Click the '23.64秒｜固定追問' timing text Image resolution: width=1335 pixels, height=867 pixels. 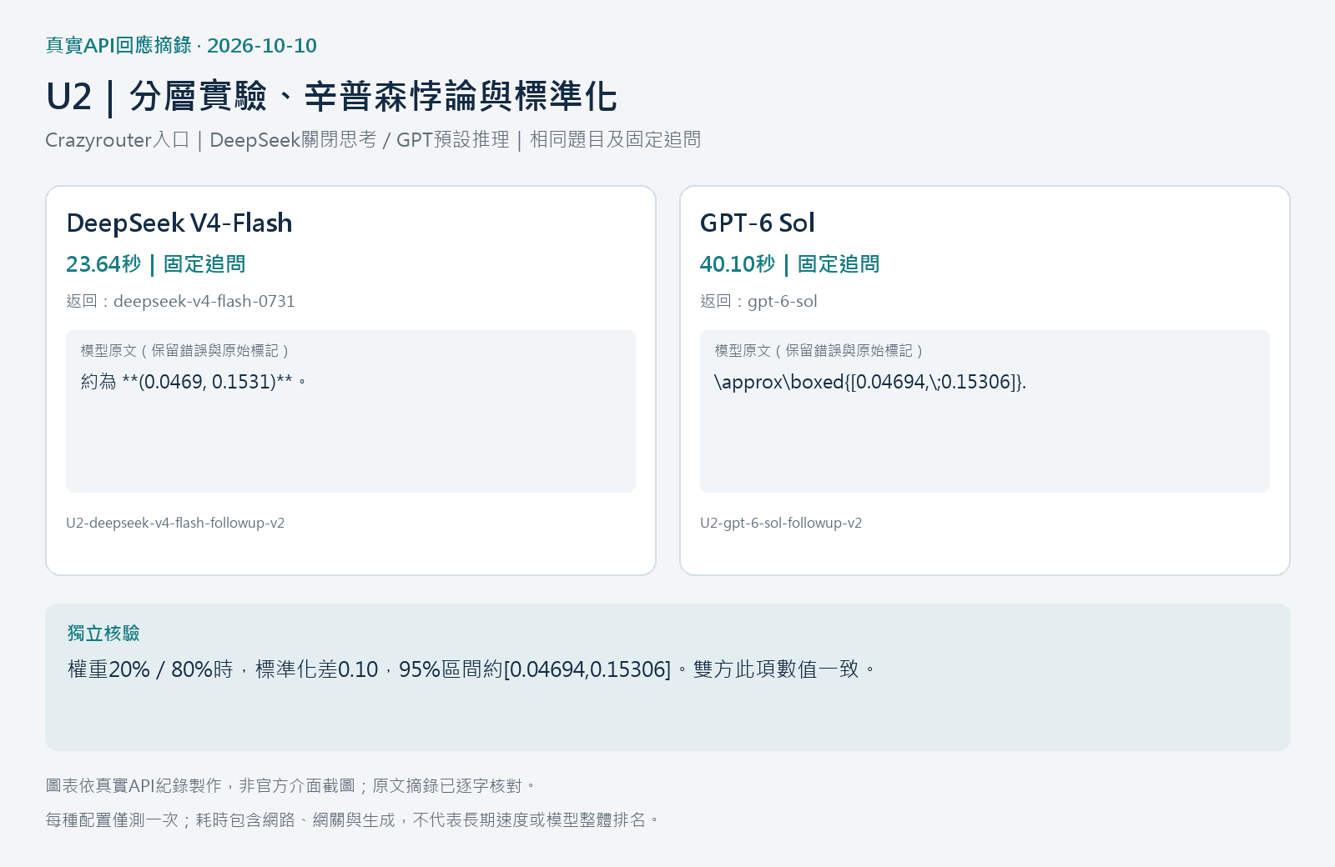(x=156, y=264)
